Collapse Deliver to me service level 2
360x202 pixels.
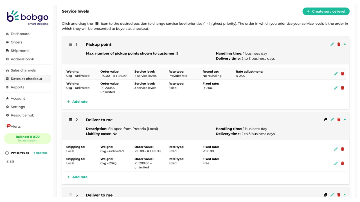(x=345, y=120)
